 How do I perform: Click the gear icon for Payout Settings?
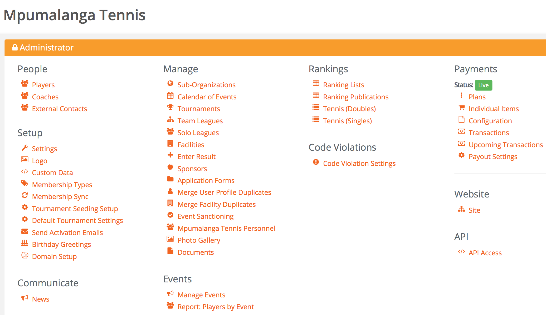462,155
